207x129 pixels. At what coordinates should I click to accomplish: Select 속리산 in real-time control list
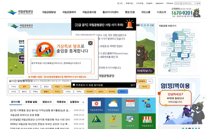[x=145, y=87]
